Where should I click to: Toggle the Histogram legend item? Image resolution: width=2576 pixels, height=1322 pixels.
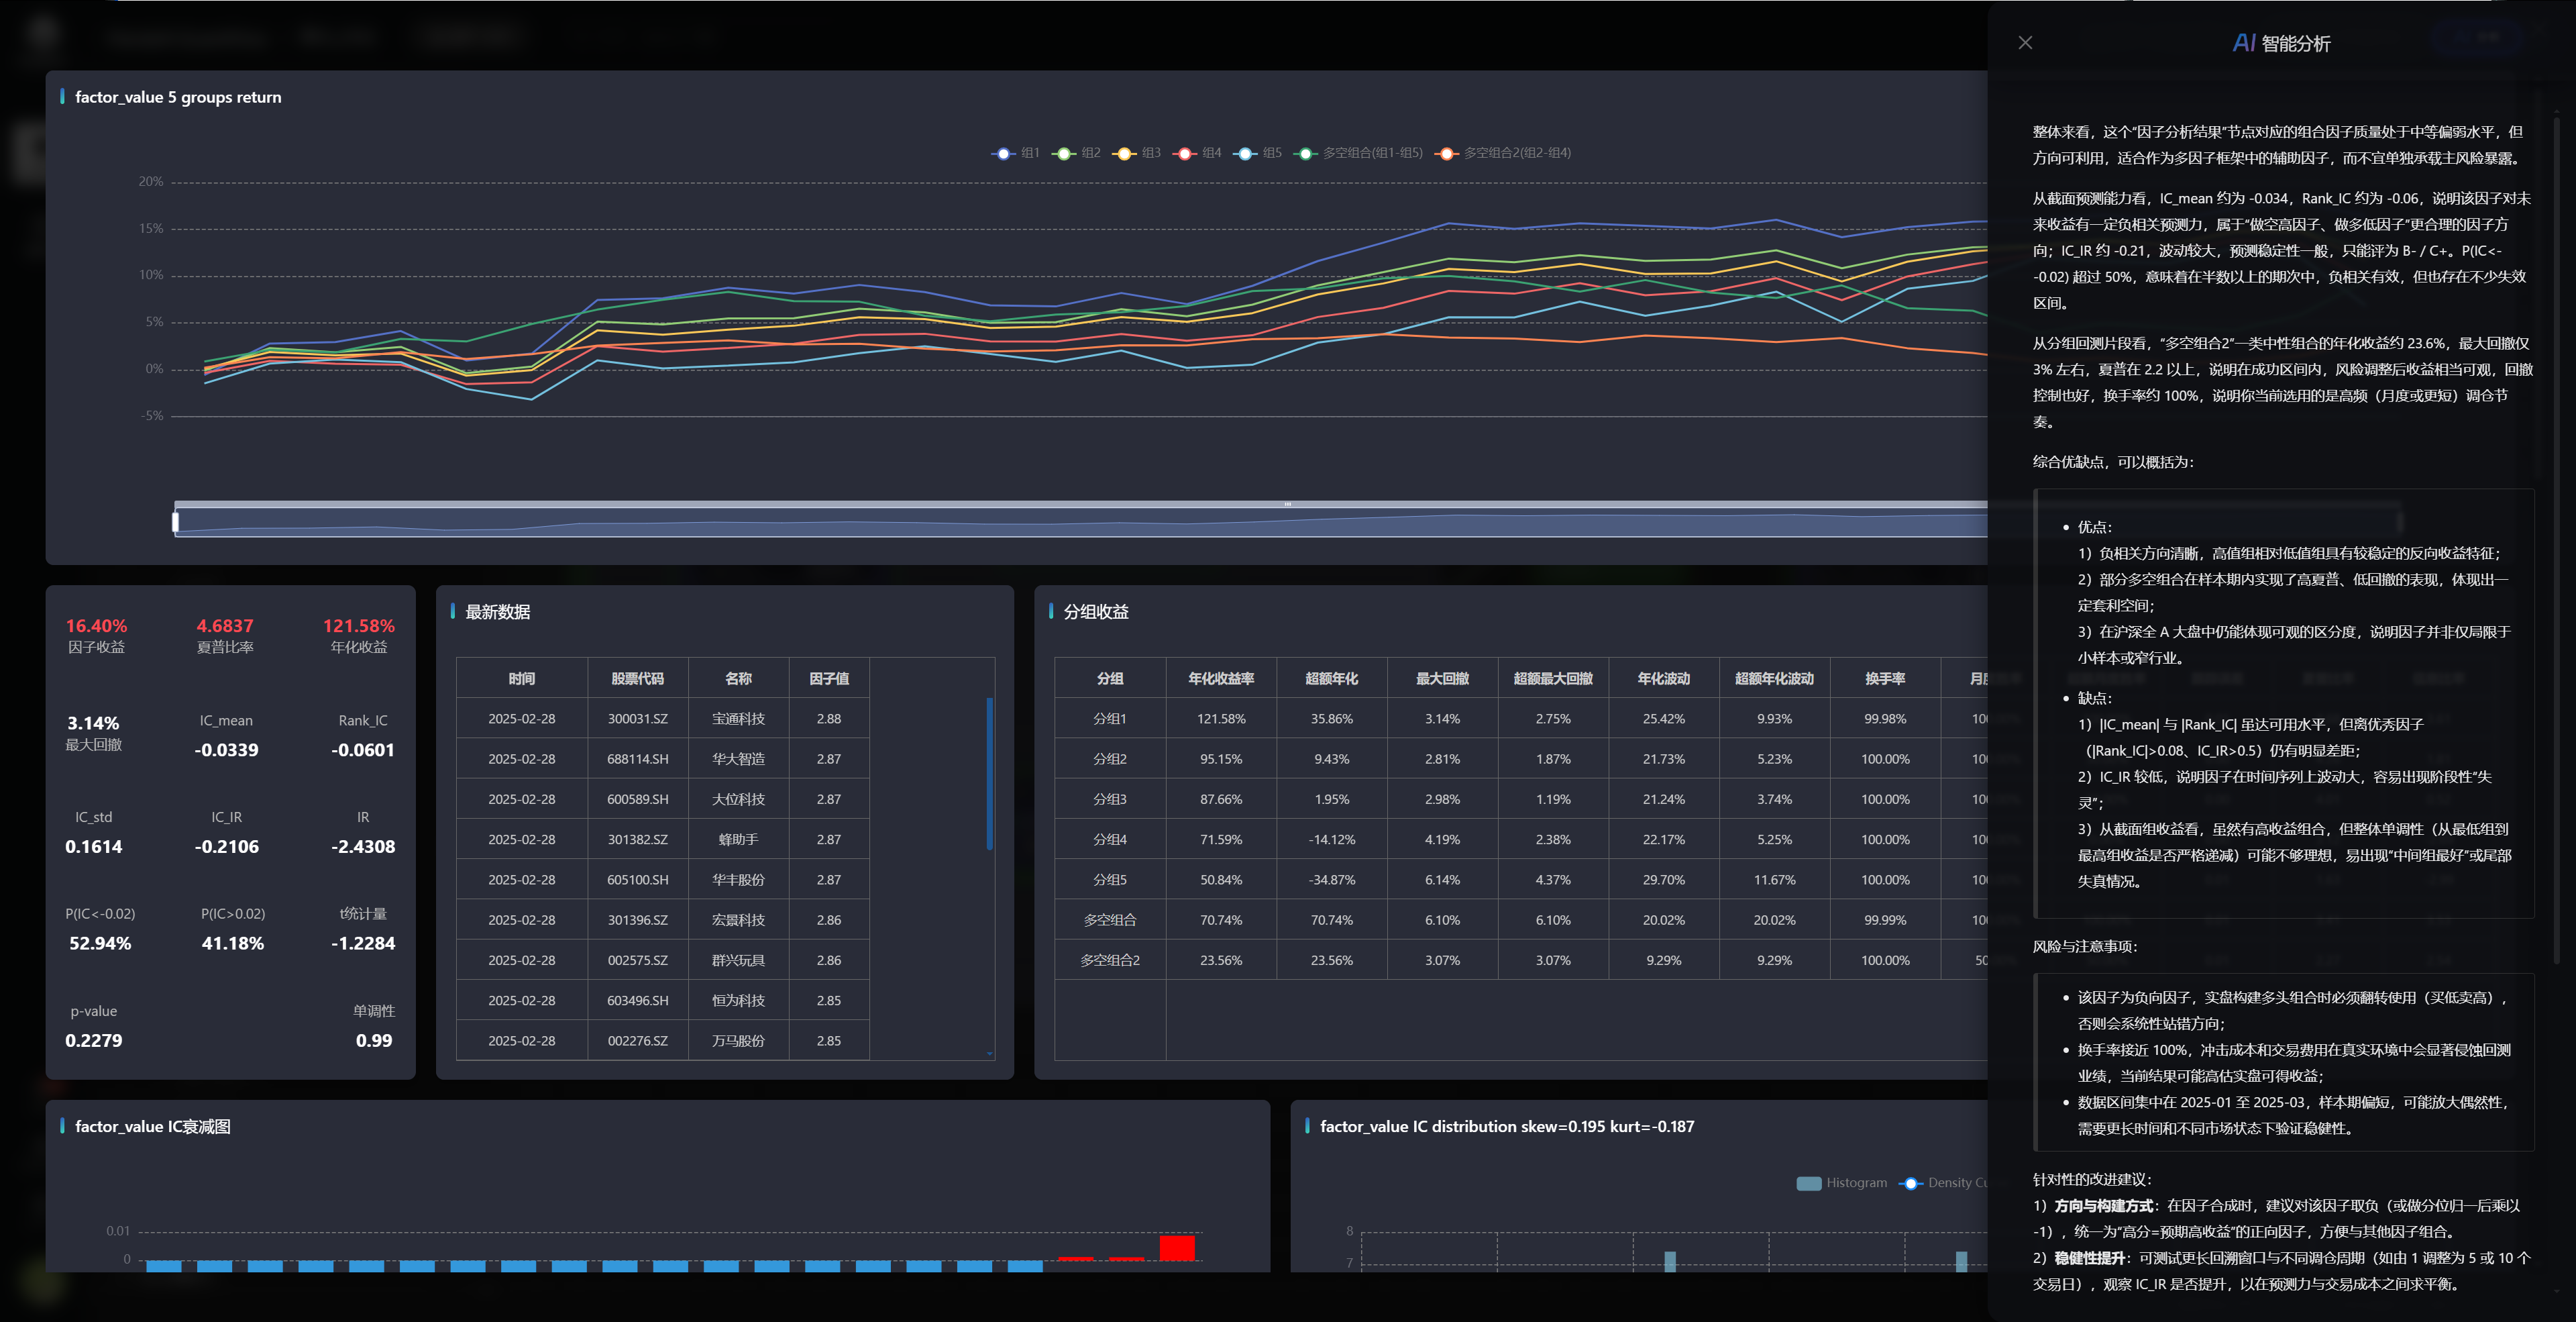pyautogui.click(x=1842, y=1183)
